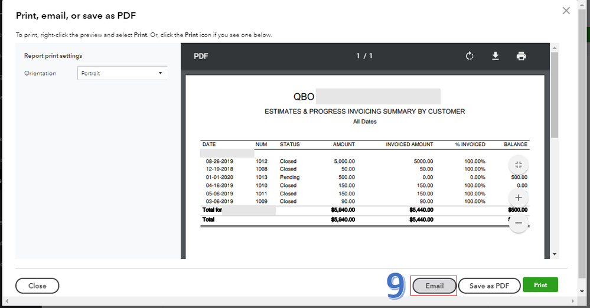Click the report title Estimates & Progress Invoicing
This screenshot has width=590, height=308.
(364, 112)
